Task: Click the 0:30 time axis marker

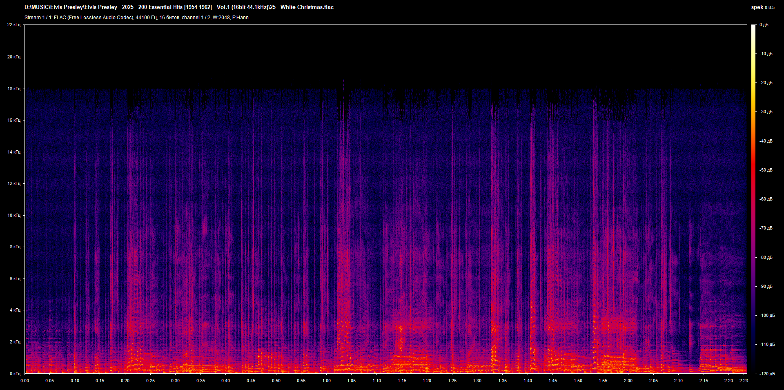Action: tap(175, 381)
